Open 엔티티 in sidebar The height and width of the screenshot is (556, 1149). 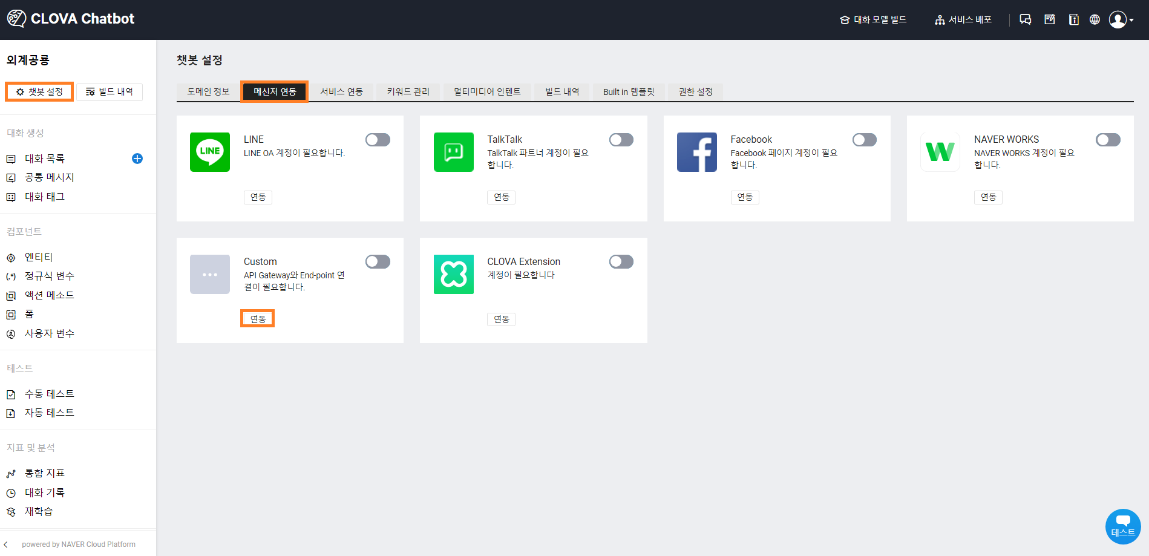[39, 257]
